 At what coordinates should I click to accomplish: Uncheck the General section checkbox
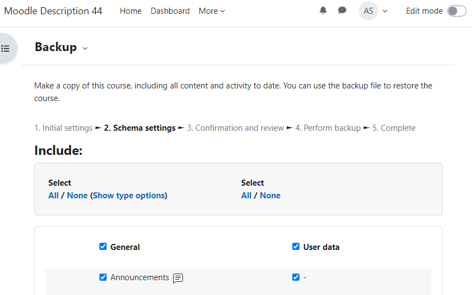[x=103, y=247]
